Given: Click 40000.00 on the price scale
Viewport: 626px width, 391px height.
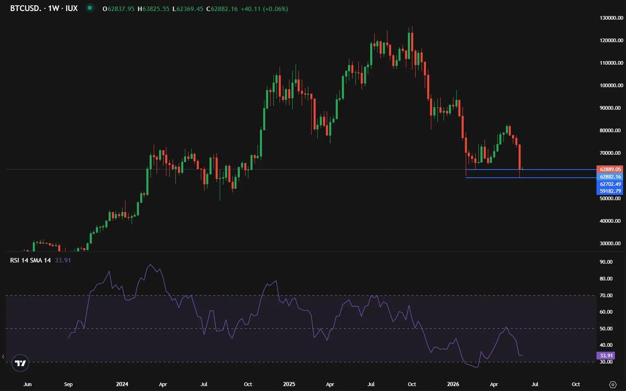Looking at the screenshot, I should 610,221.
